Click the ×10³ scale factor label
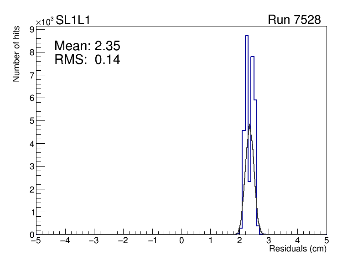The width and height of the screenshot is (363, 261). click(x=45, y=21)
